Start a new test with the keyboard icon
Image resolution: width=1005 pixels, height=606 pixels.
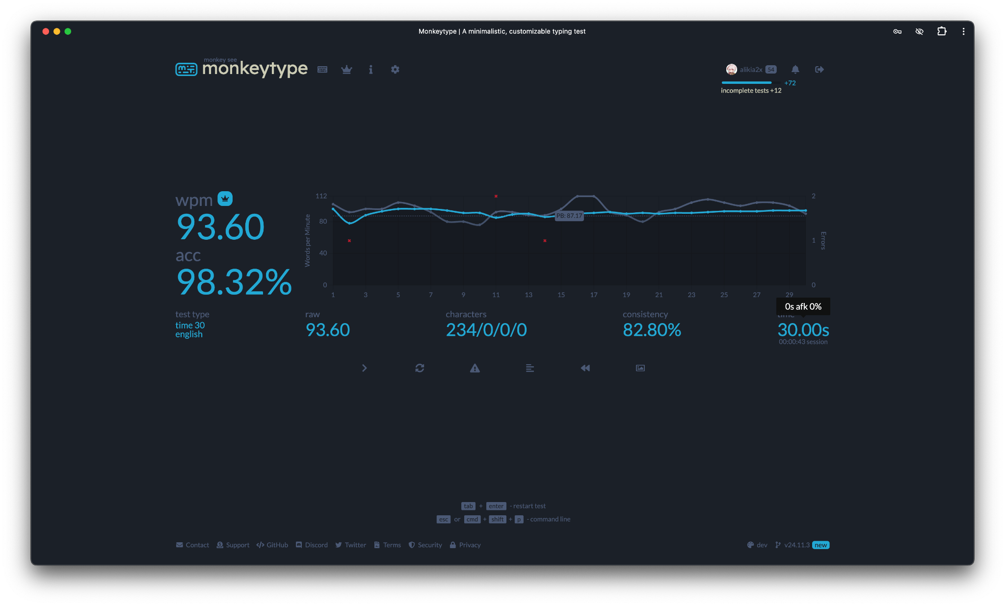click(322, 69)
